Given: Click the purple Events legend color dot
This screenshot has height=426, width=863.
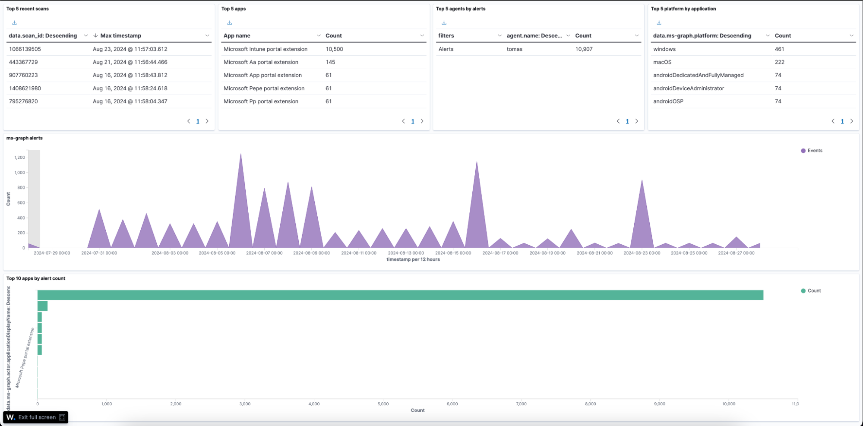Looking at the screenshot, I should [803, 151].
